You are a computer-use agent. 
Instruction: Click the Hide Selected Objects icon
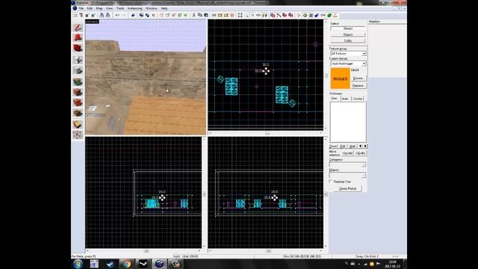[161, 15]
